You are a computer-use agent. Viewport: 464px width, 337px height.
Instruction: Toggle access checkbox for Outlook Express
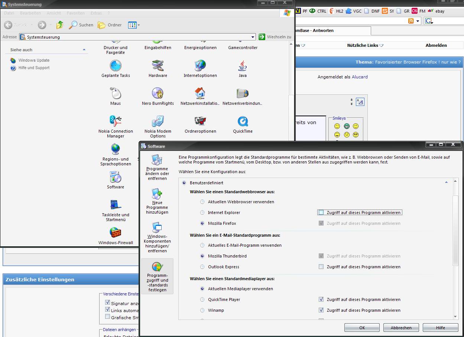(x=321, y=267)
